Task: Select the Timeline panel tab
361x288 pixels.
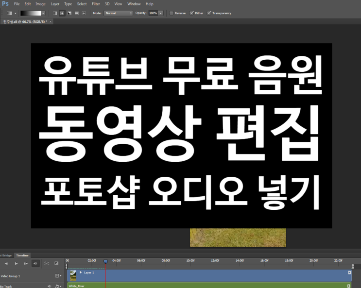Action: pyautogui.click(x=22, y=255)
